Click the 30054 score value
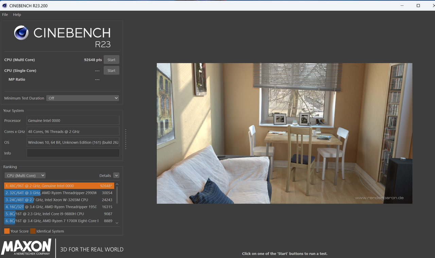435x258 pixels. 107,193
